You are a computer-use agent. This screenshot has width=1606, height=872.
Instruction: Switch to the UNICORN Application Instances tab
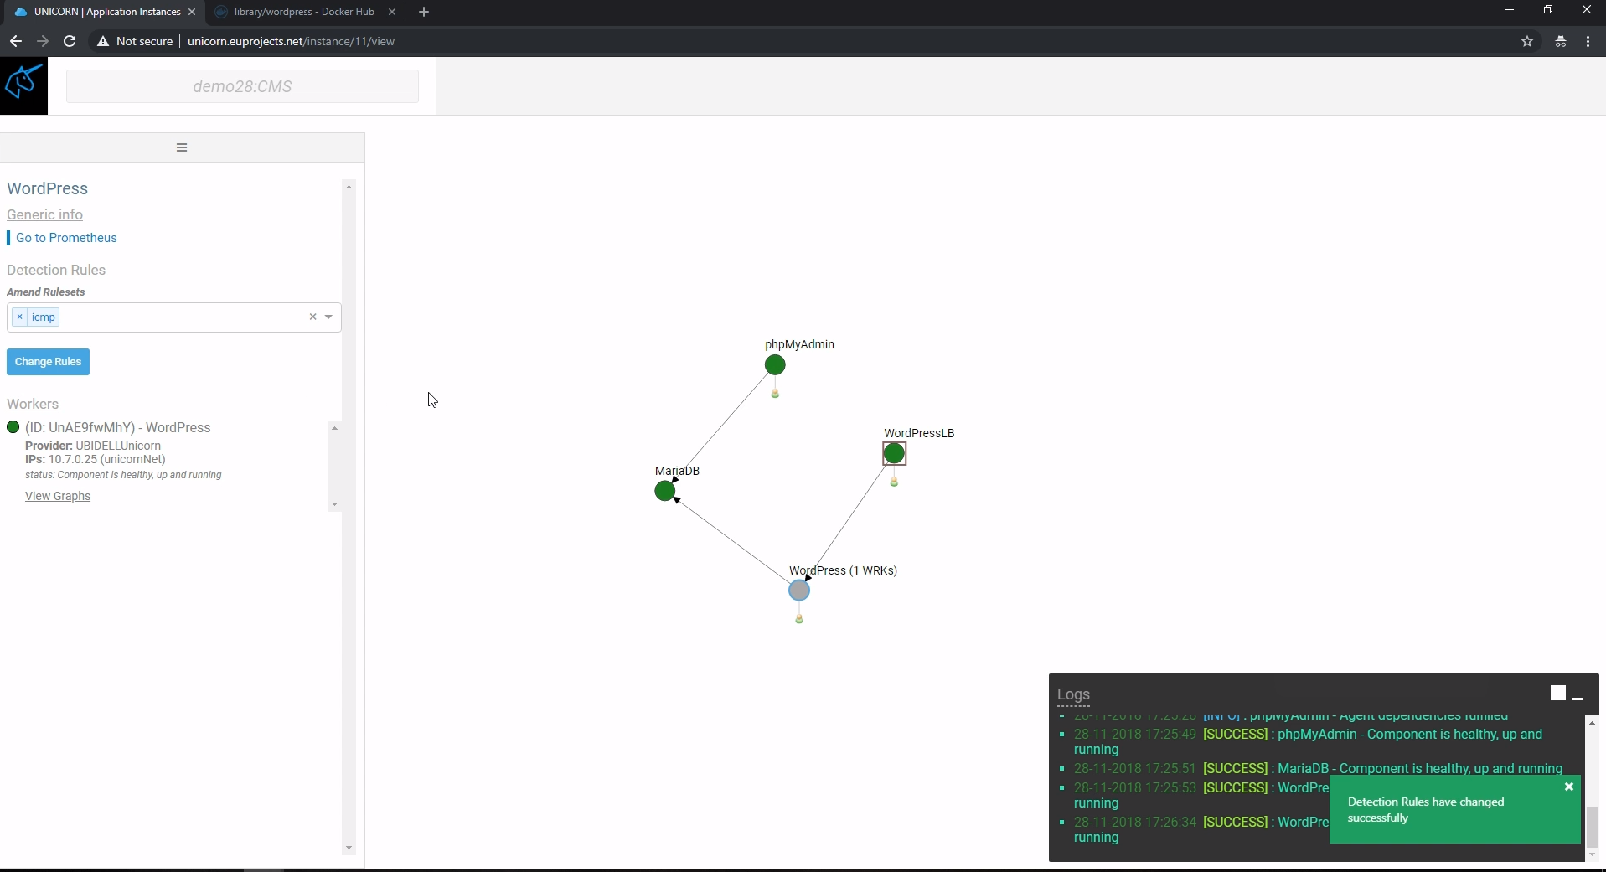click(x=107, y=12)
